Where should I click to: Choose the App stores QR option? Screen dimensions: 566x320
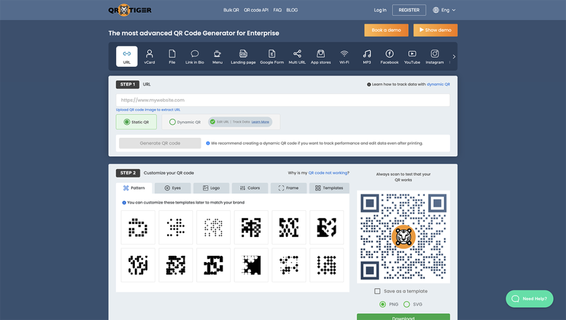[x=321, y=56]
